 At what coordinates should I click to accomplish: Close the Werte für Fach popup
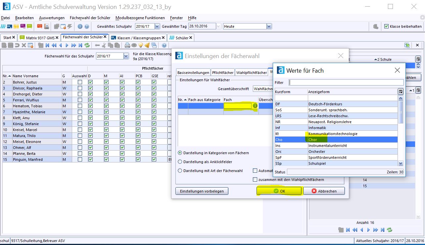pos(398,70)
